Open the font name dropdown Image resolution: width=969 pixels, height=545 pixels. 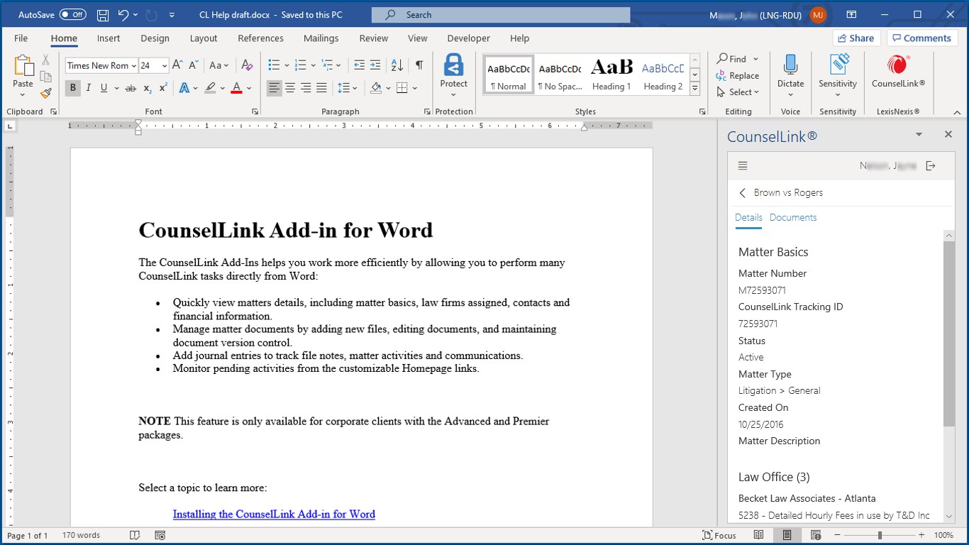click(x=134, y=65)
